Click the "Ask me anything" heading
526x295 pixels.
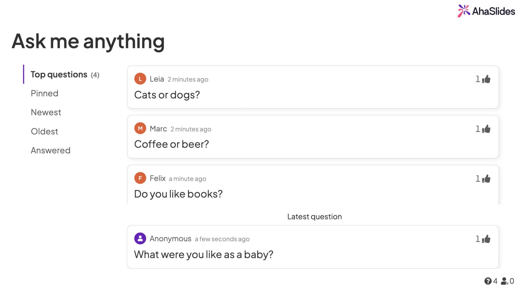coord(88,41)
